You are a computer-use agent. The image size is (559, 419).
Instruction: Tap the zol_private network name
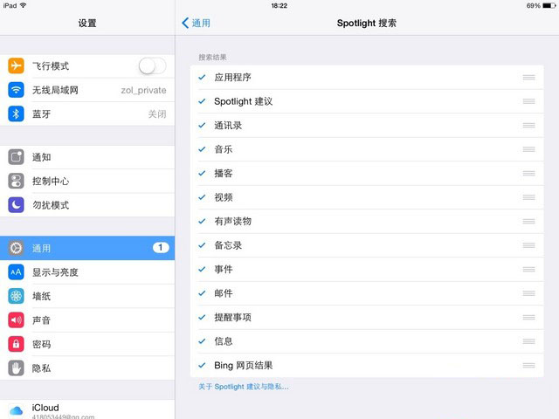point(143,90)
